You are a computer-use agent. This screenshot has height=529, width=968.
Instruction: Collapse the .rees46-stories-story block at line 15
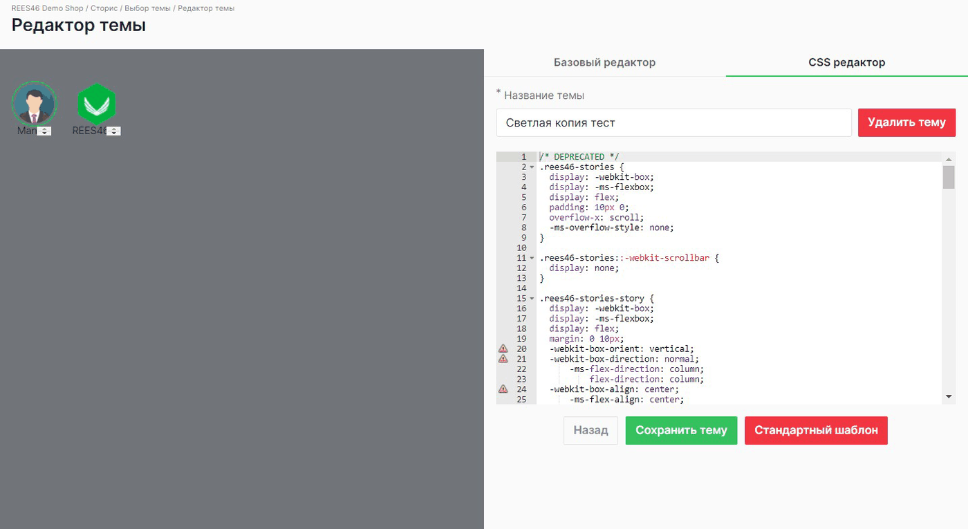click(532, 299)
